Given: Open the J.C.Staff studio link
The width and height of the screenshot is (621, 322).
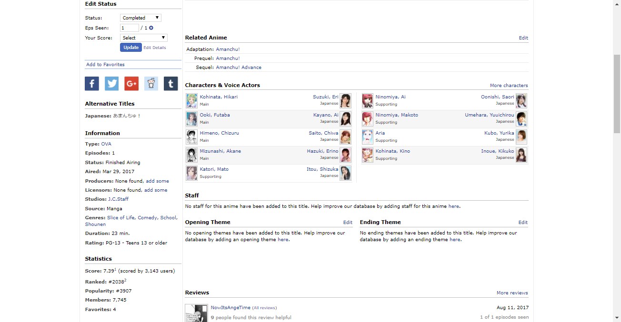Looking at the screenshot, I should [x=118, y=199].
